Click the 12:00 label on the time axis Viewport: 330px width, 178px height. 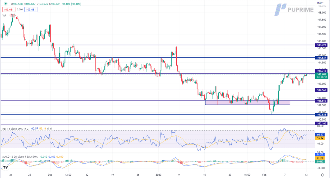tap(68, 175)
